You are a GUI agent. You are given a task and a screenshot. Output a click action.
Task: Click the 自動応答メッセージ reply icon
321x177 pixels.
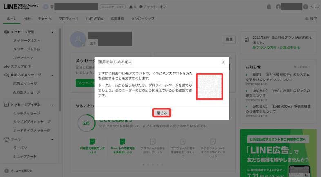(x=7, y=75)
